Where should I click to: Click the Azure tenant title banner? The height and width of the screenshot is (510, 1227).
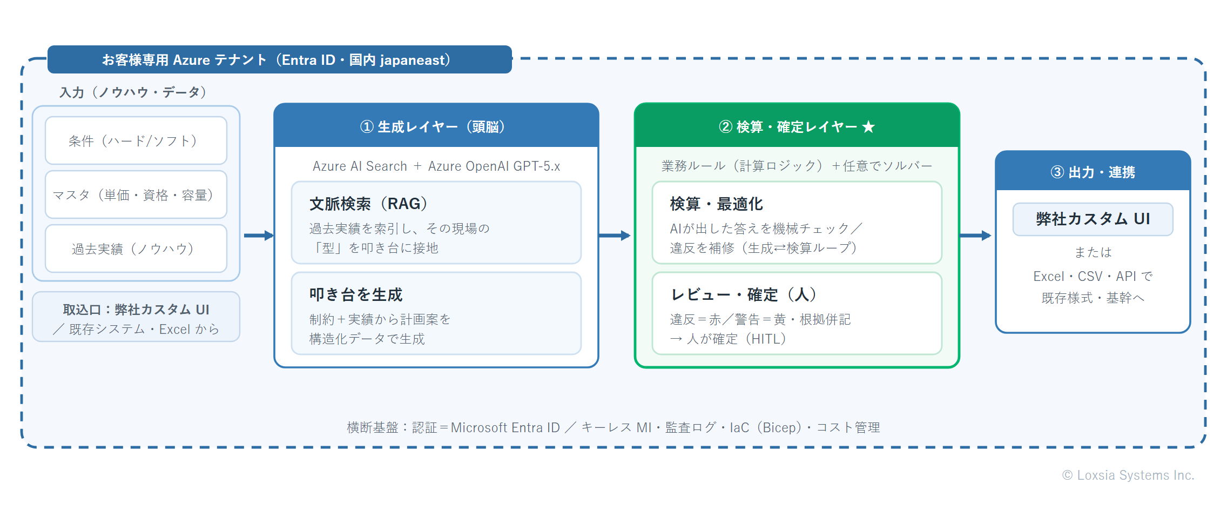point(279,59)
